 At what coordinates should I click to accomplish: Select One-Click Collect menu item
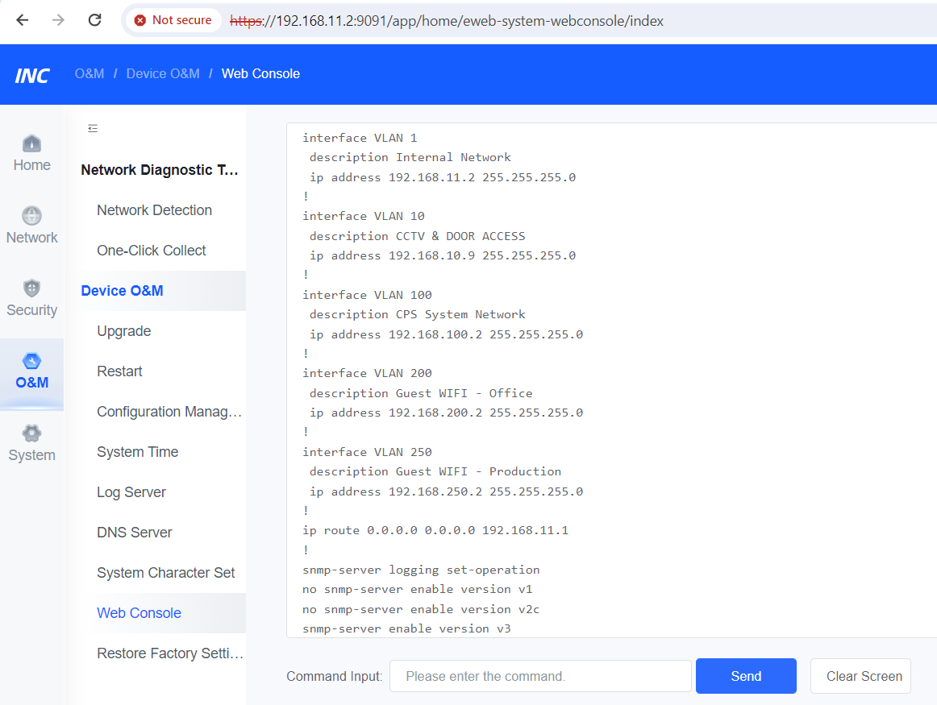tap(152, 251)
